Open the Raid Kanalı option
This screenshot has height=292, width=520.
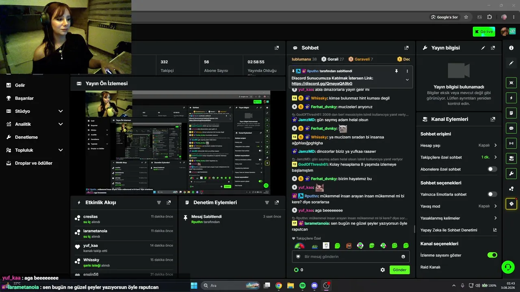[x=430, y=267]
